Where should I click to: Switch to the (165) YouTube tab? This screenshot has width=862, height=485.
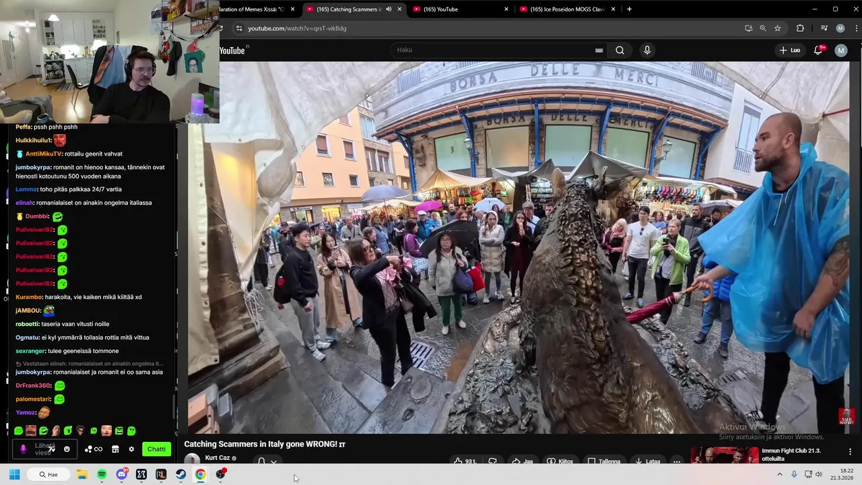point(461,9)
